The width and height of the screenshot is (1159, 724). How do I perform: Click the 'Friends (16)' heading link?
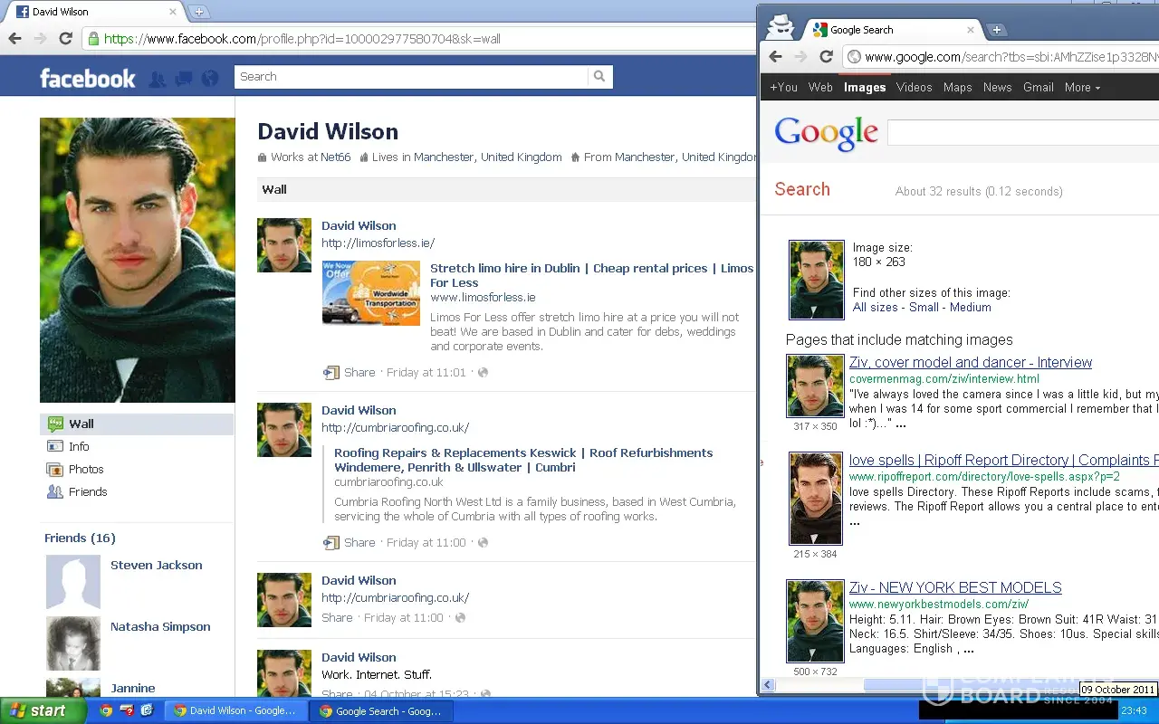[x=80, y=538]
